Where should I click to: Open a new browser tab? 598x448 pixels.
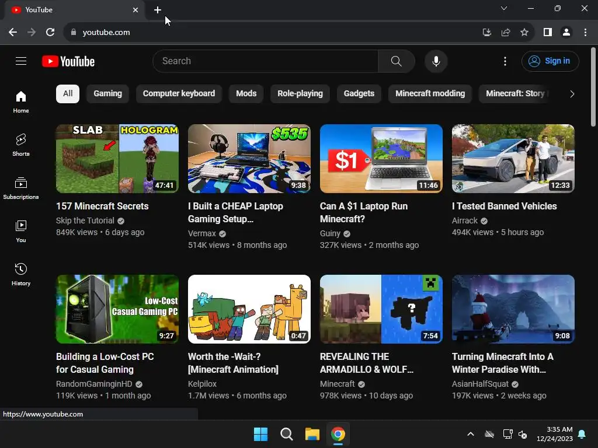click(x=158, y=10)
